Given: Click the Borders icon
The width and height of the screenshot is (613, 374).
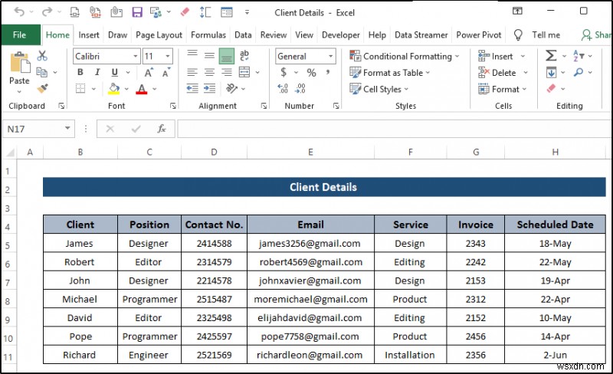Looking at the screenshot, I should tap(80, 88).
